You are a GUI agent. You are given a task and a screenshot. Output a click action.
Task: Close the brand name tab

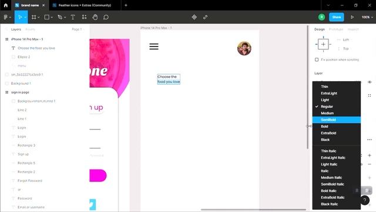point(43,5)
